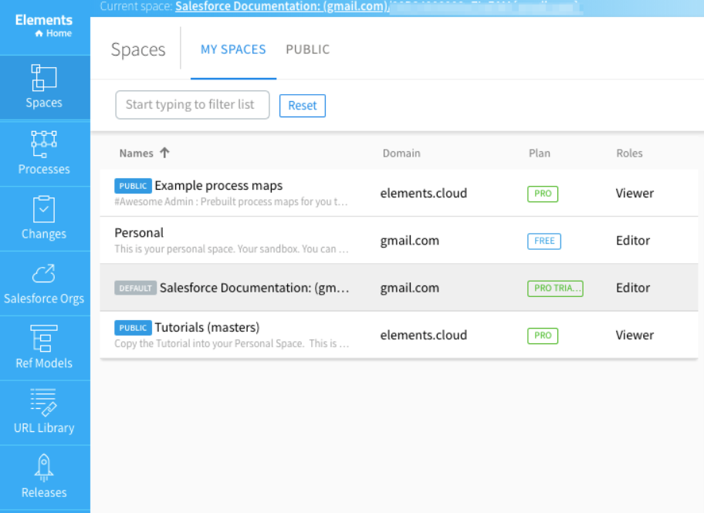Open the Releases rocket icon
The image size is (704, 513).
click(44, 467)
